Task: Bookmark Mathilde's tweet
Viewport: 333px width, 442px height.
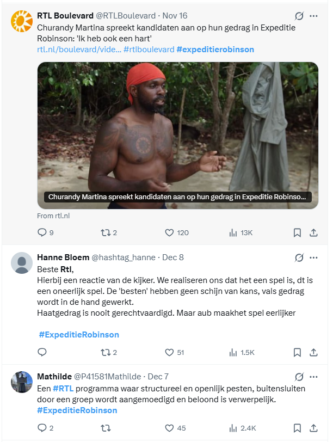Action: click(x=297, y=426)
